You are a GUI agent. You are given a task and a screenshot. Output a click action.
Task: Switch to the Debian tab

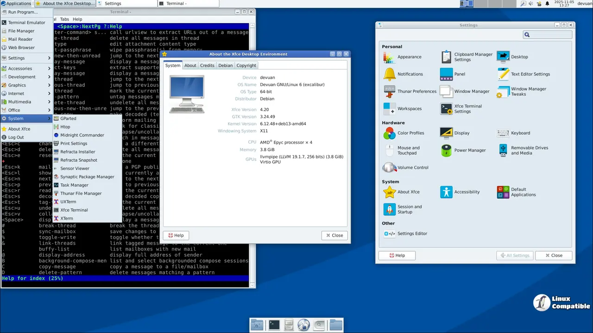[x=226, y=65]
